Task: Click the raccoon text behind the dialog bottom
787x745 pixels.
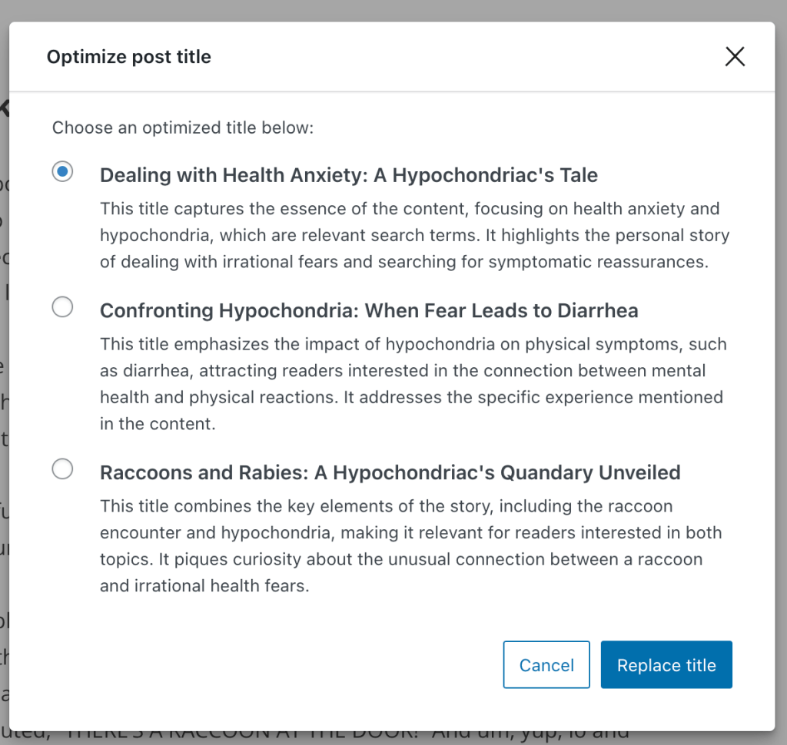Action: (346, 737)
